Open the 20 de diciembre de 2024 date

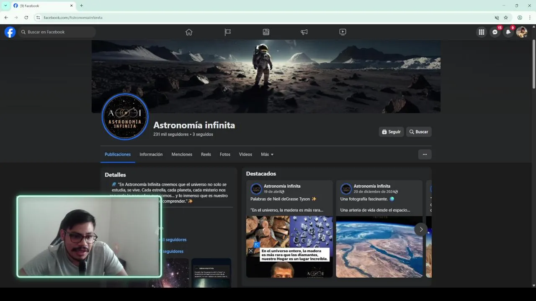pos(374,191)
